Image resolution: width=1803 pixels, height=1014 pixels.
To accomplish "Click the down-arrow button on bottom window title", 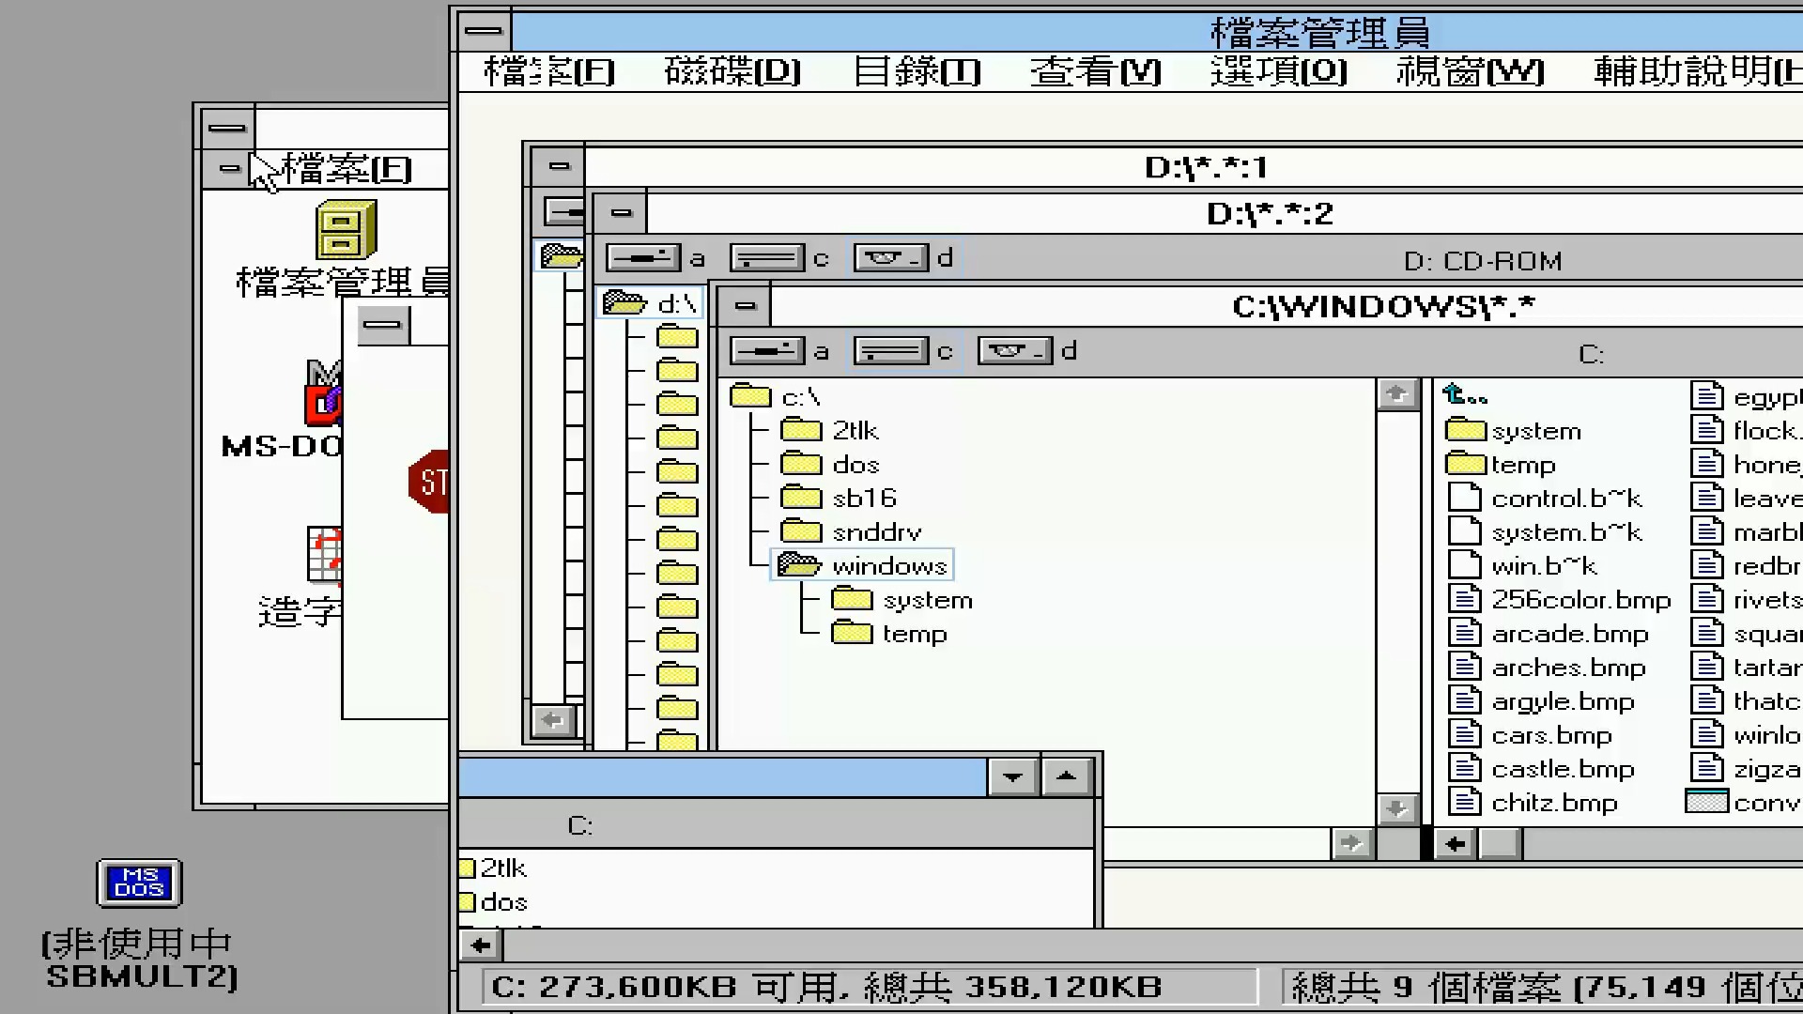I will (1012, 776).
